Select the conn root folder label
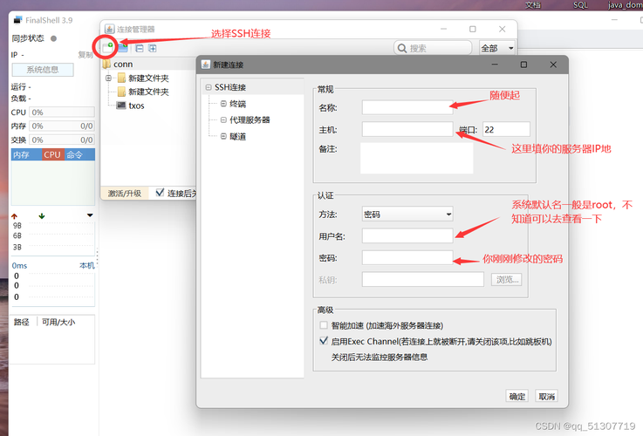The image size is (643, 436). [x=123, y=65]
